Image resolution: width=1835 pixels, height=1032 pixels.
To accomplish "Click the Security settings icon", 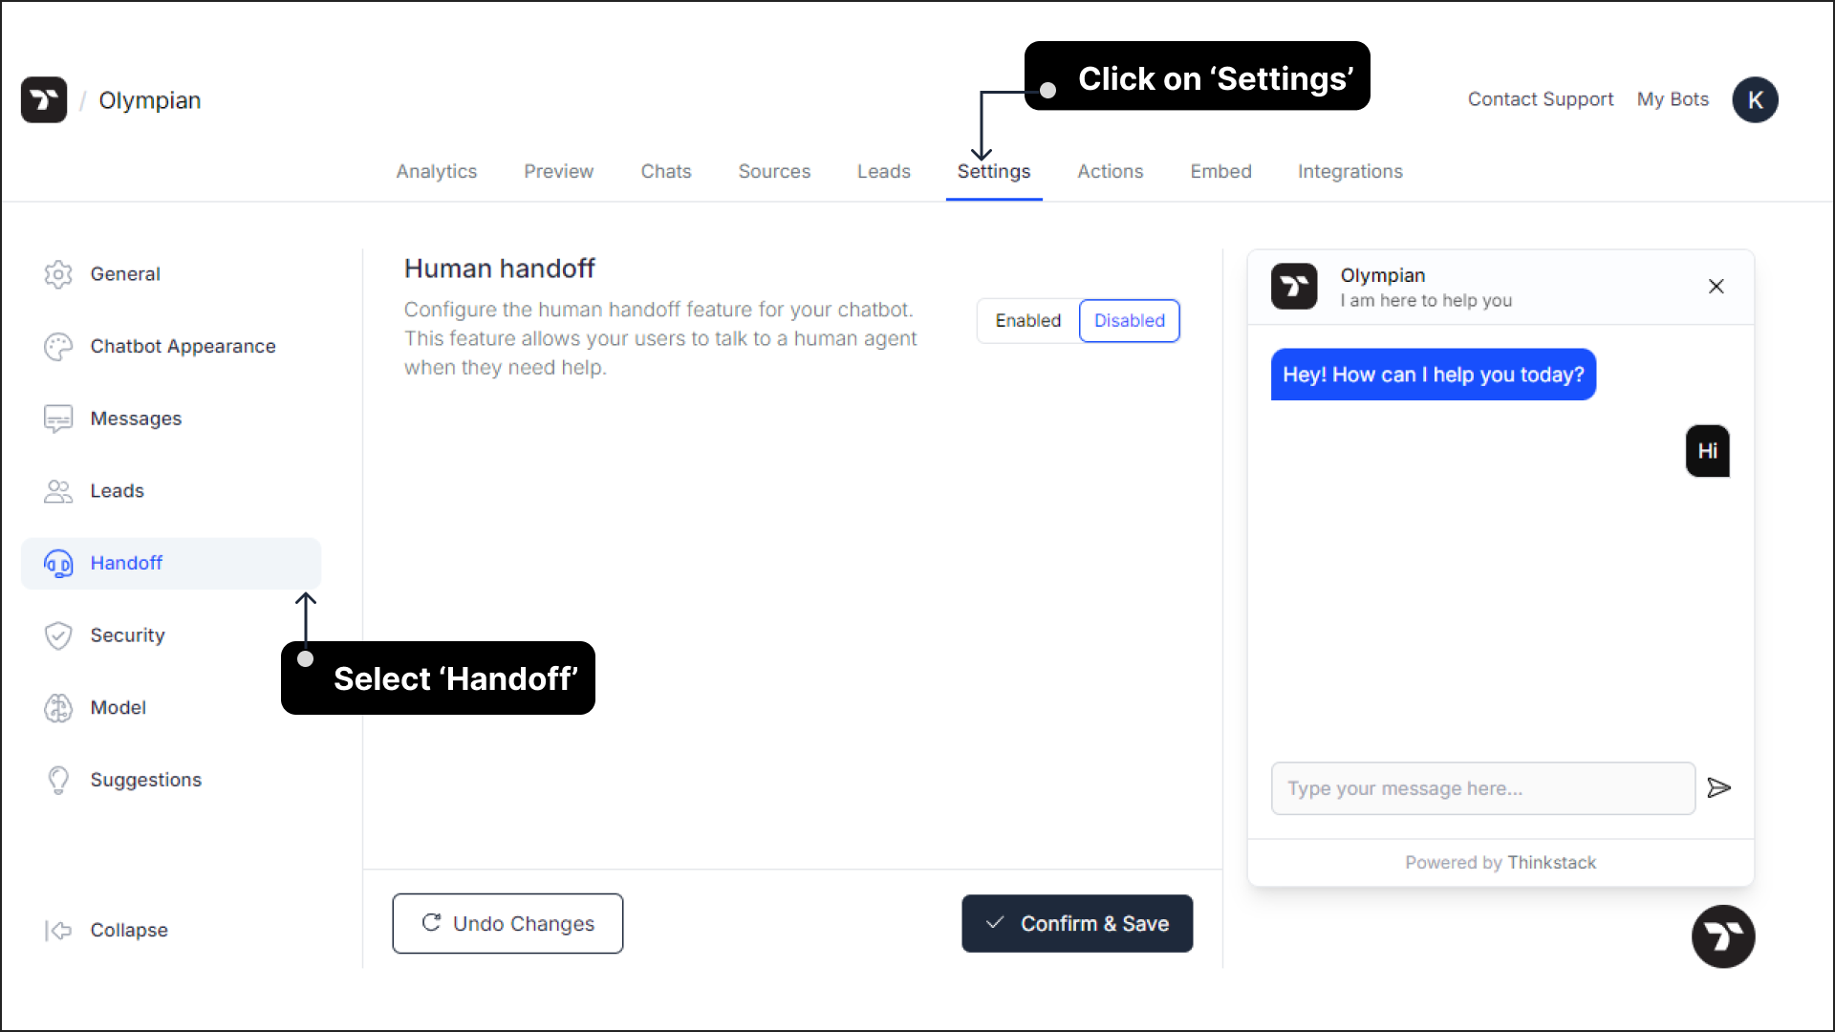I will pos(58,634).
